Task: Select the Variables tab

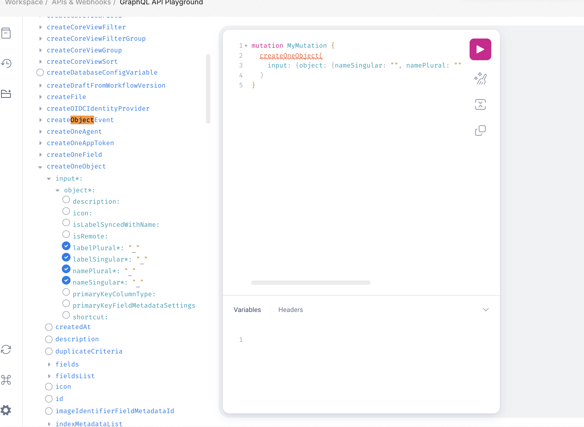Action: pos(247,310)
